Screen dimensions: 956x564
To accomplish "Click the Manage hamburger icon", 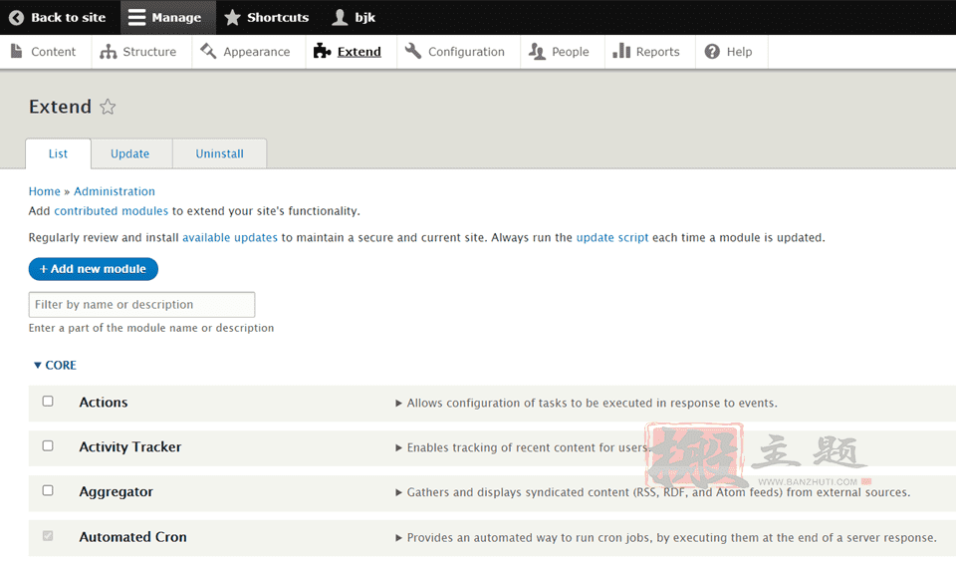I will 136,18.
